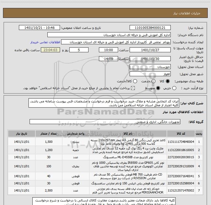Click the کد کالا column header
This screenshot has height=205, width=211.
point(181,134)
